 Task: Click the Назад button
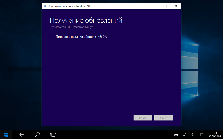[143, 118]
